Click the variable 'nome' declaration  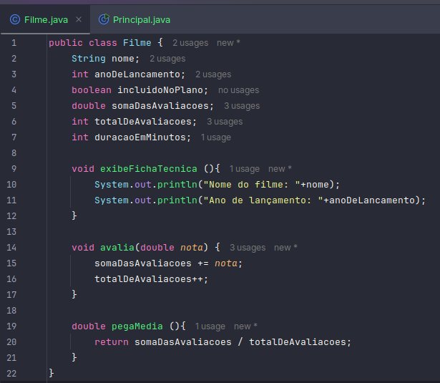[123, 59]
